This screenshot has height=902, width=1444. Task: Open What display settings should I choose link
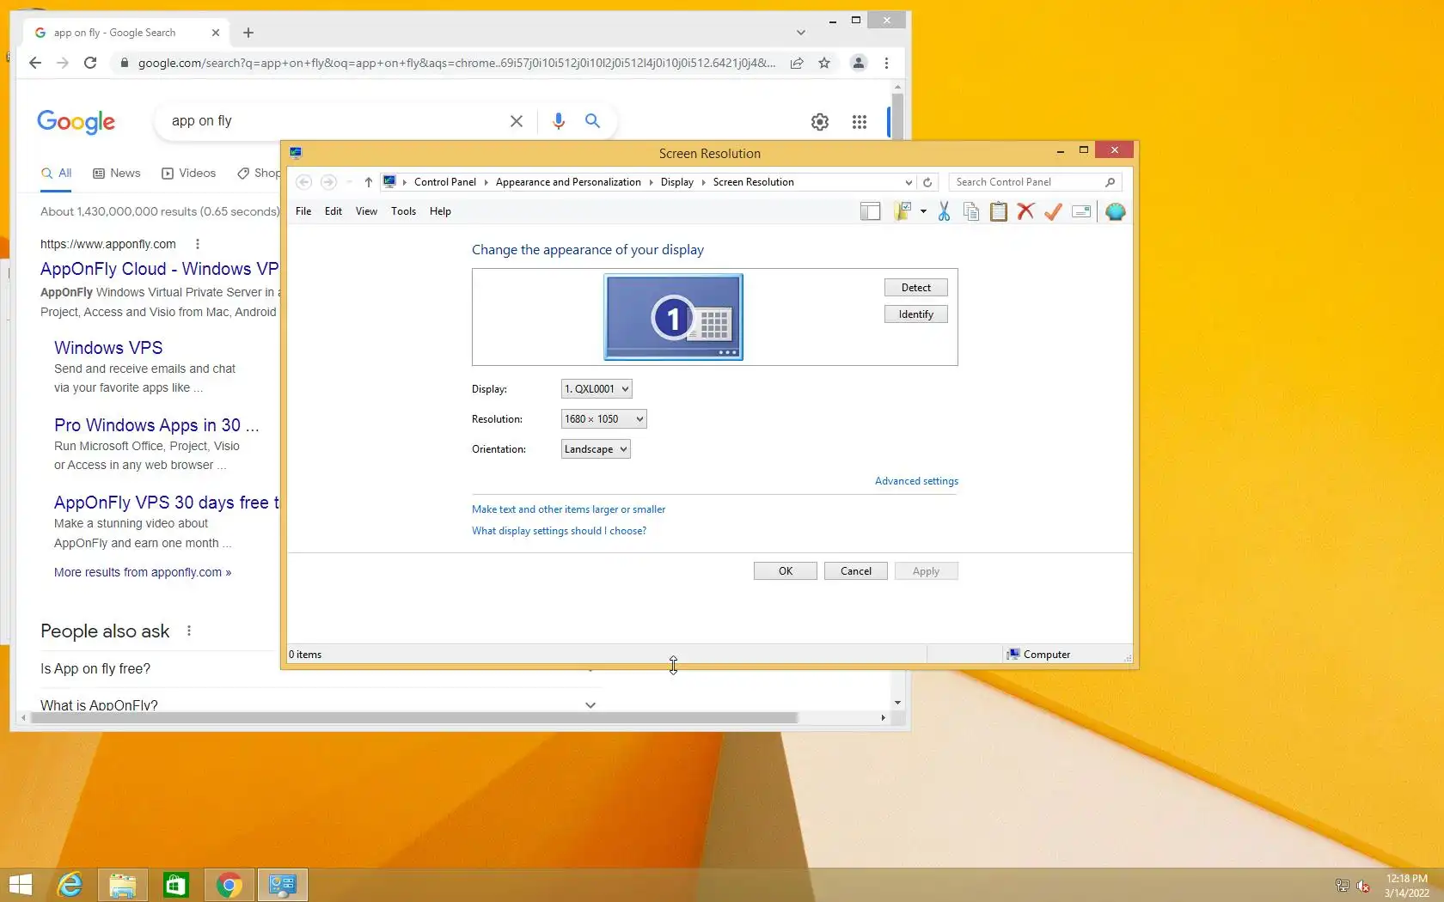[559, 531]
